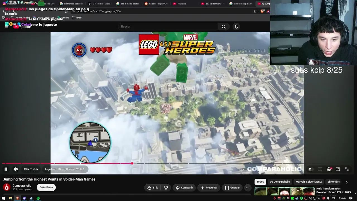Open Spotify from the taskbar

pyautogui.click(x=38, y=198)
